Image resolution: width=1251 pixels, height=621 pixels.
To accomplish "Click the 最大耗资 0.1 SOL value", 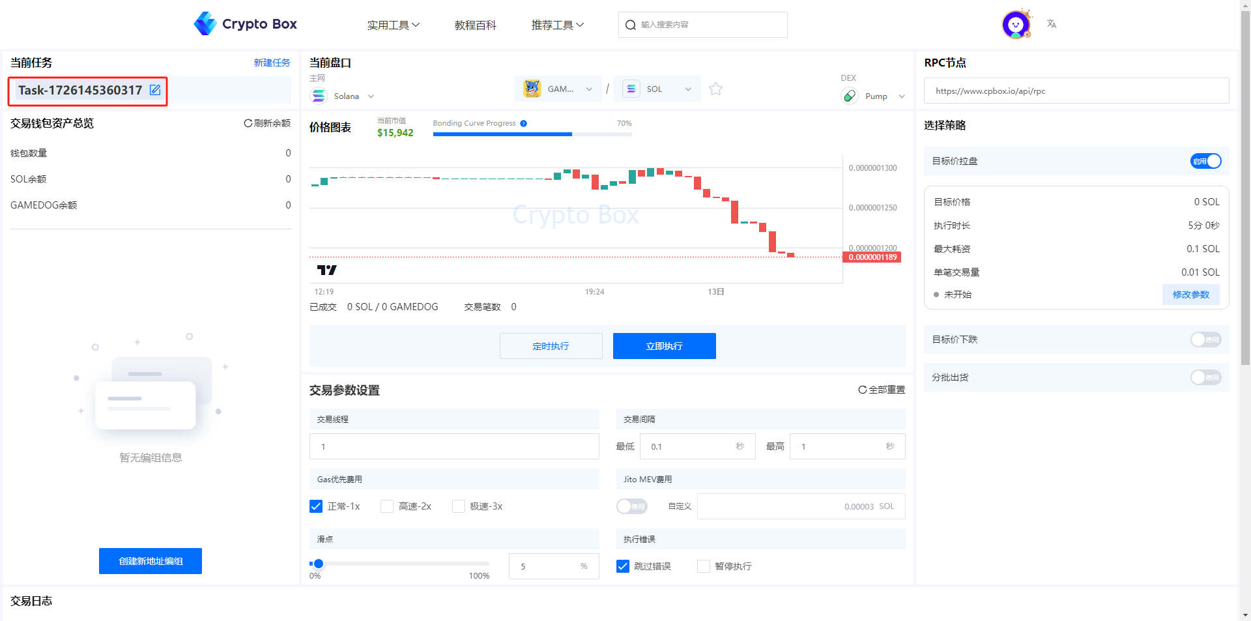I will pos(1203,249).
